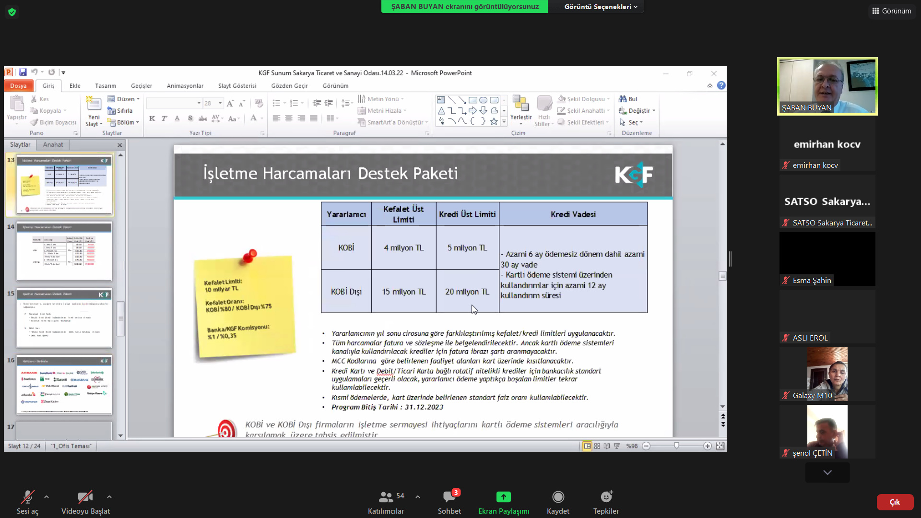The image size is (921, 518).
Task: Open the Chat (Sohbet) panel
Action: pos(449,497)
